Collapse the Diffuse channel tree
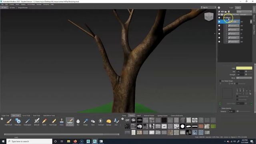Screen dimensions: 256x144 (224, 18)
